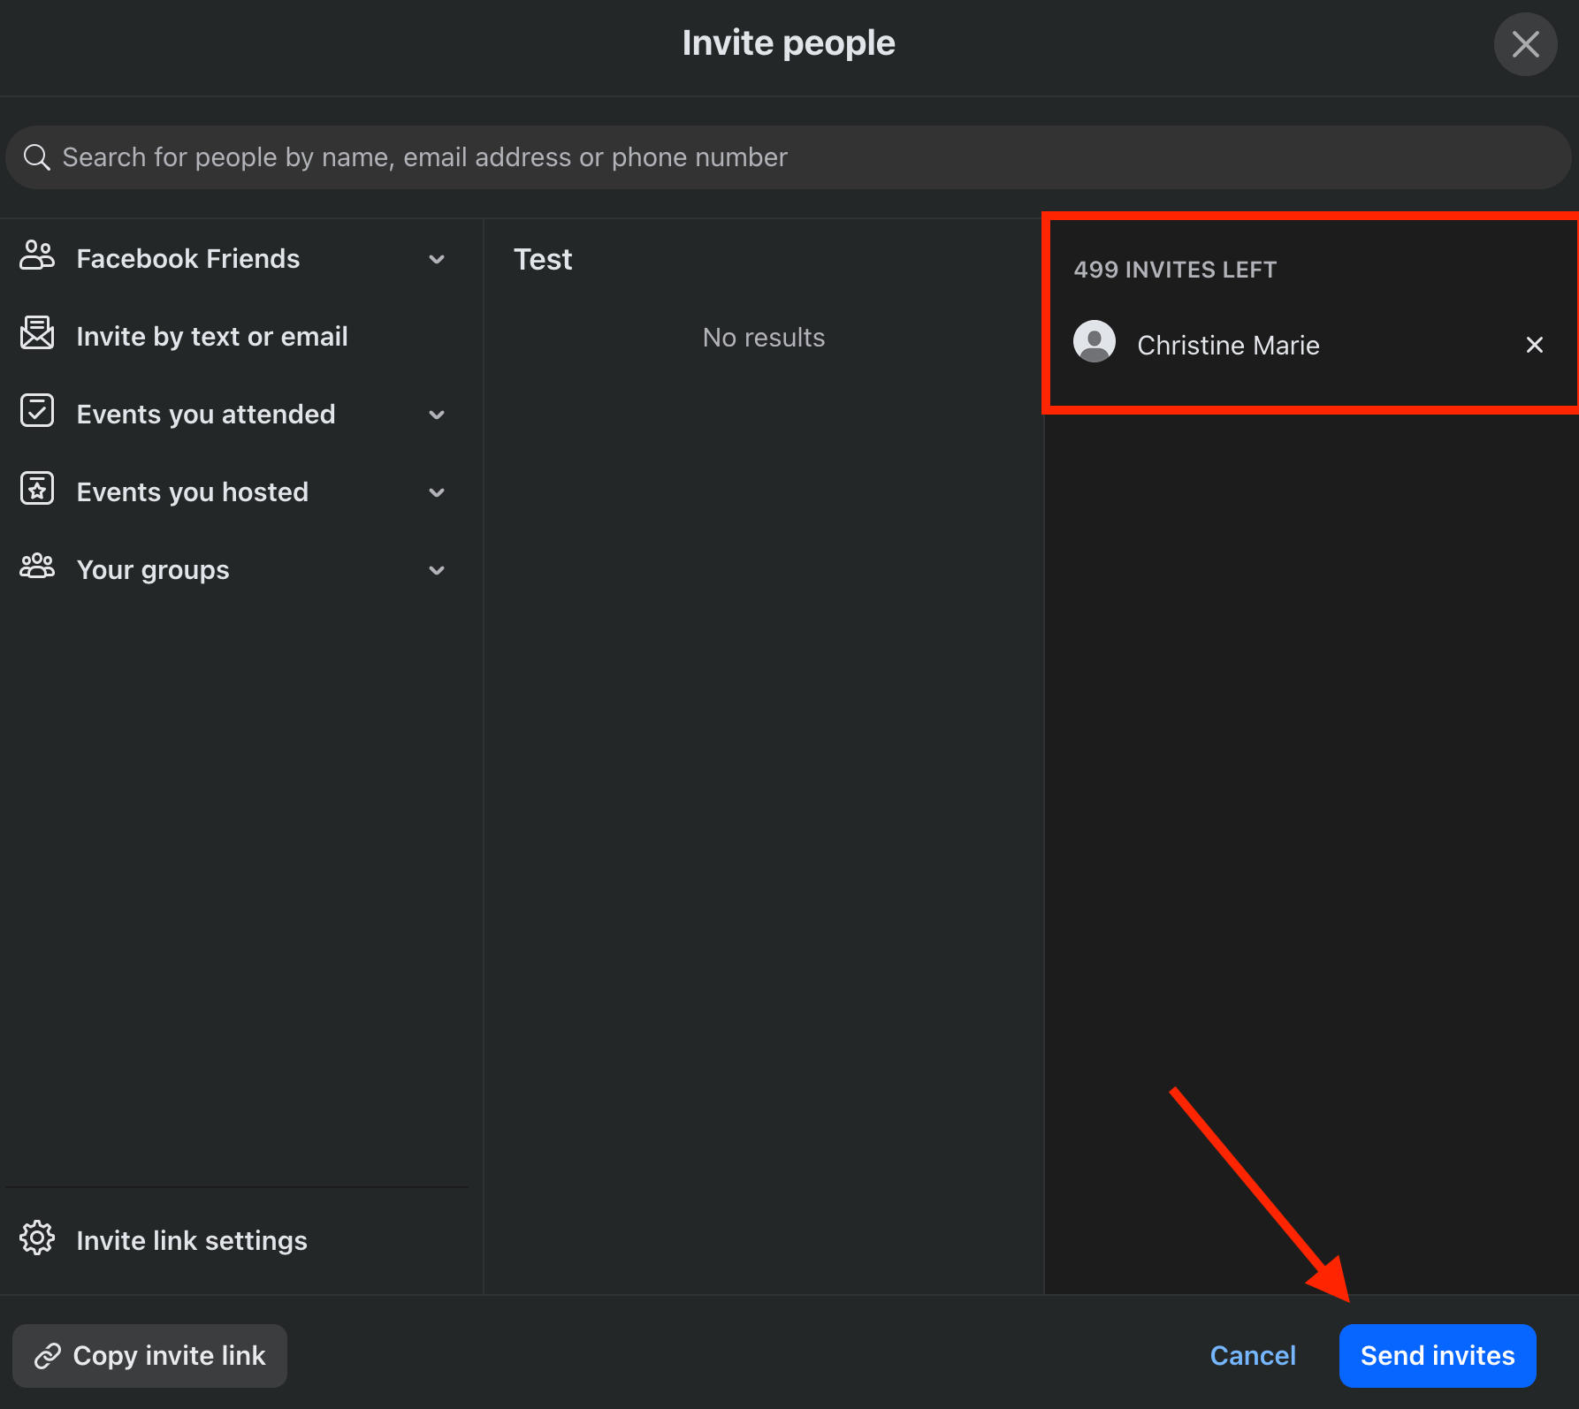Expand the Events you hosted chevron

[x=437, y=492]
